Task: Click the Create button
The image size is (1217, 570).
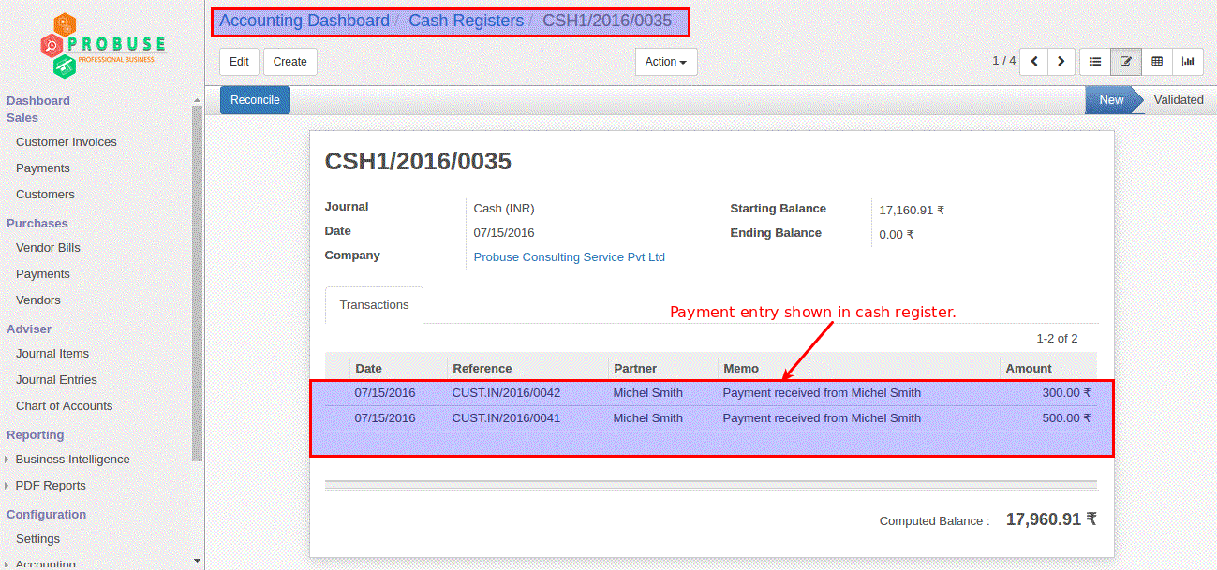Action: 290,62
